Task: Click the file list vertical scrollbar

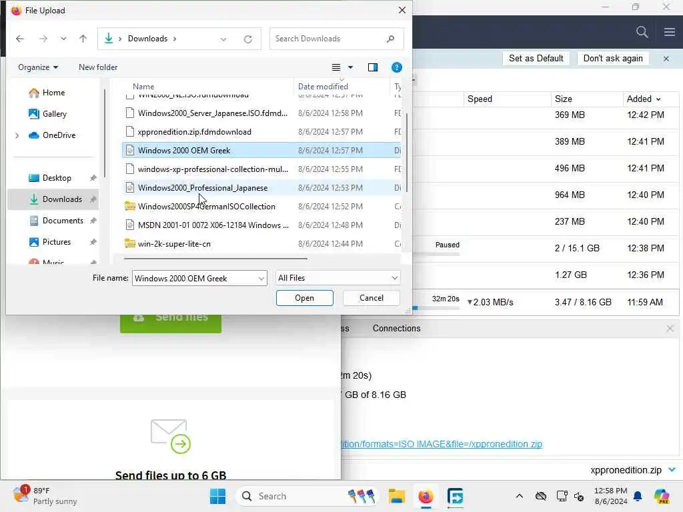Action: pos(406,153)
